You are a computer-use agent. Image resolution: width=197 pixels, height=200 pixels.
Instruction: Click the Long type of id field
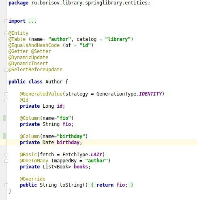(48, 106)
